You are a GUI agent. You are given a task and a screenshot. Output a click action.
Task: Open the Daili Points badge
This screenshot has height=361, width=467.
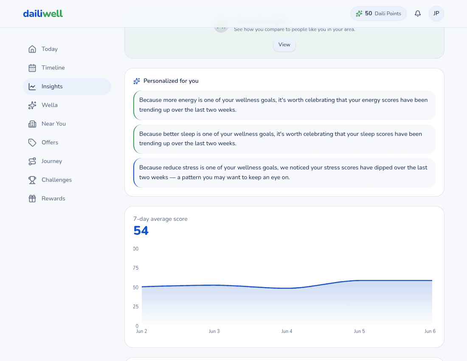pos(378,14)
